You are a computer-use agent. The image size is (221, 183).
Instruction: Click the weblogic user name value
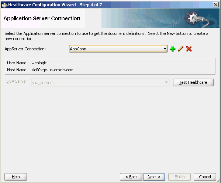click(x=39, y=63)
